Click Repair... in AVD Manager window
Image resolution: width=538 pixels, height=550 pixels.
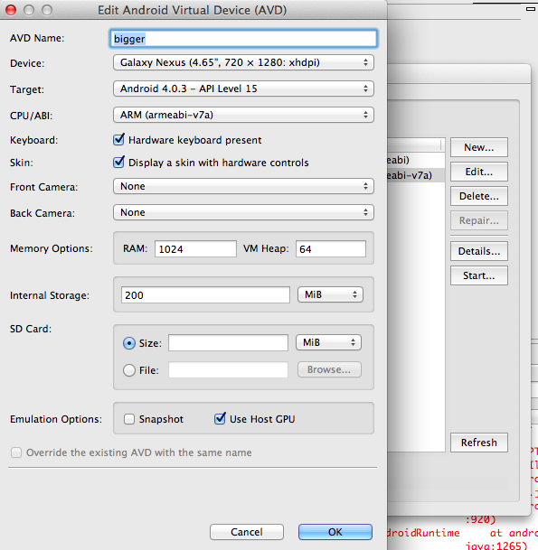[479, 220]
